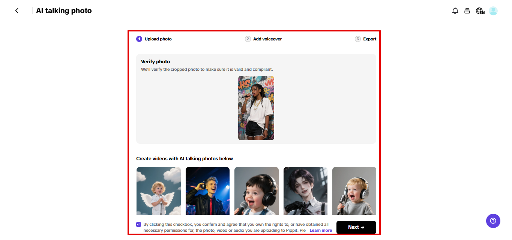Viewport: 512px width, 240px height.
Task: Go back using the left arrow
Action: [17, 11]
